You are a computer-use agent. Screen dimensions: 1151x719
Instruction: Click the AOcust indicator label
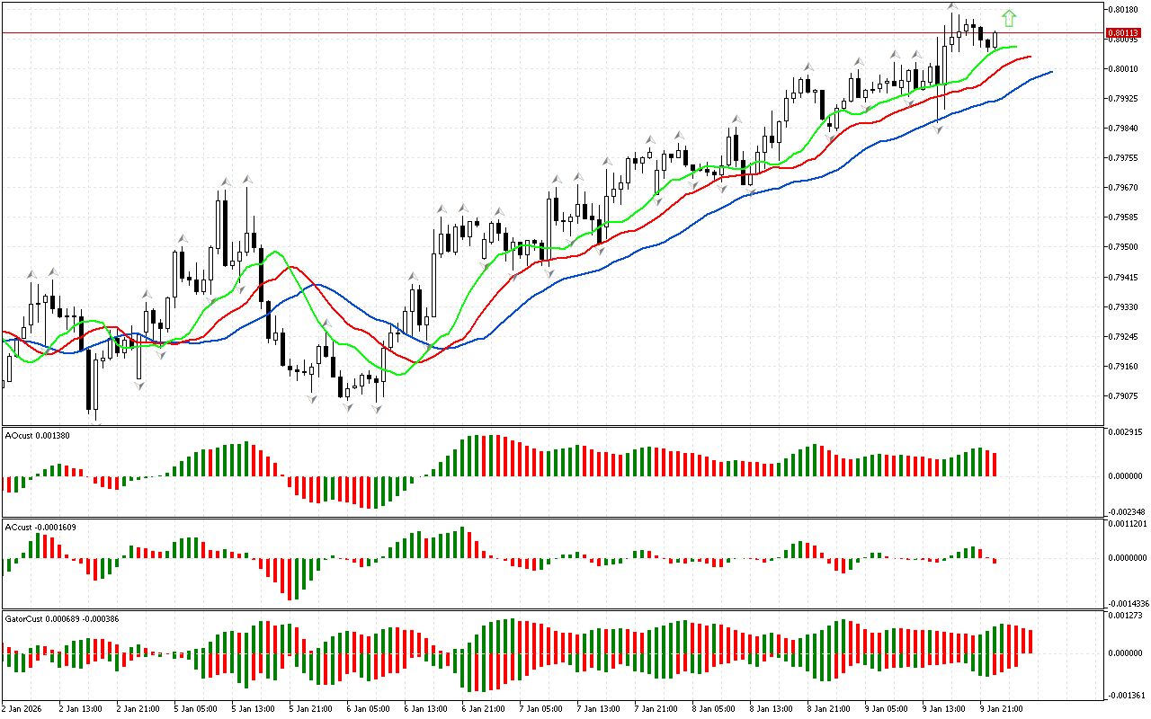pos(36,435)
